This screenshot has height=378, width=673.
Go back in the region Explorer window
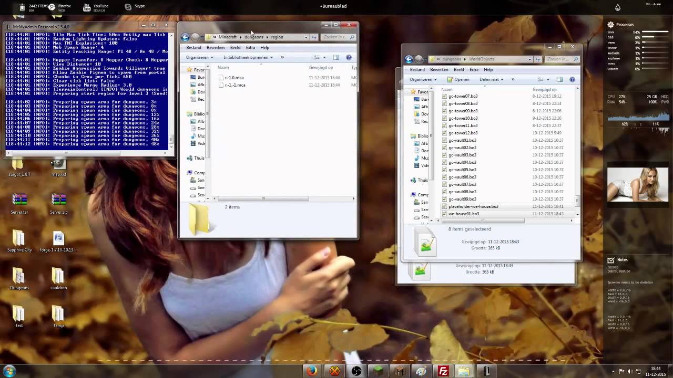pyautogui.click(x=185, y=37)
